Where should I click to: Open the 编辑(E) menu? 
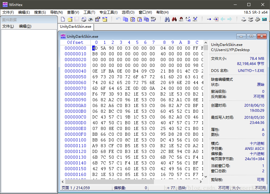(x=24, y=12)
